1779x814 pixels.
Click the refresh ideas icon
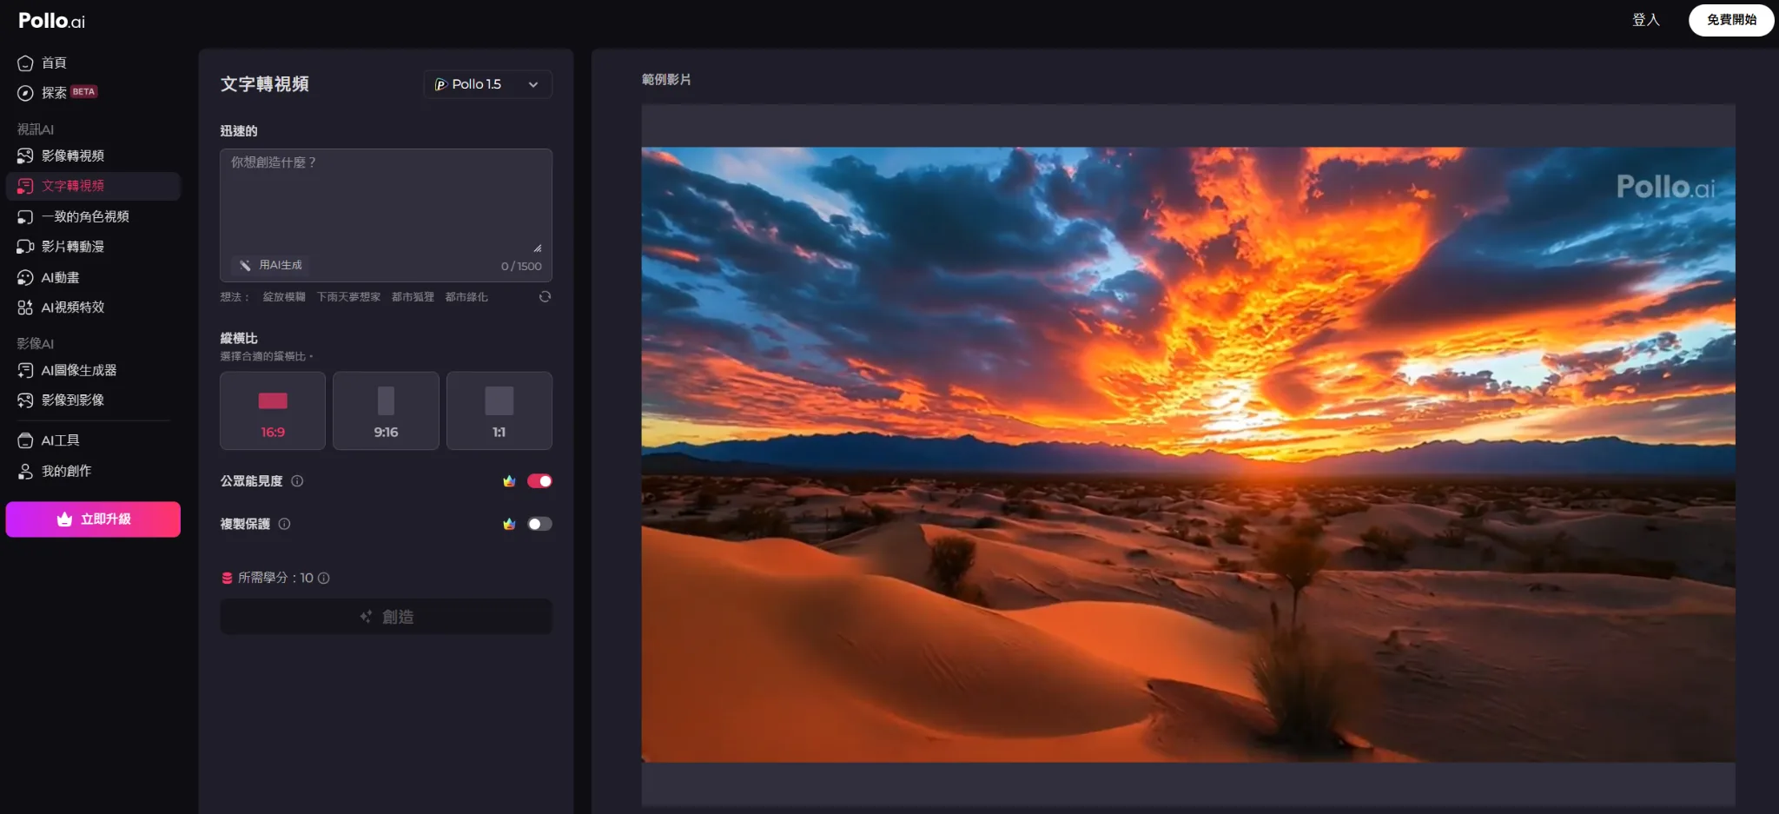pyautogui.click(x=545, y=297)
